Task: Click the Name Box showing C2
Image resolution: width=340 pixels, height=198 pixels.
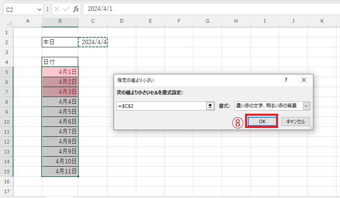Action: [20, 10]
